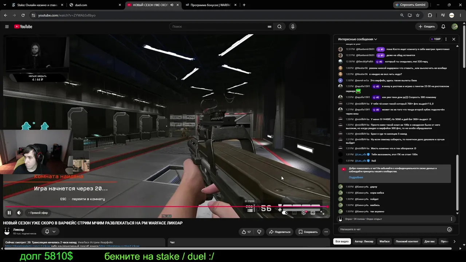This screenshot has height=262, width=466.
Task: Toggle the autoplay switch in player
Action: (x=285, y=213)
